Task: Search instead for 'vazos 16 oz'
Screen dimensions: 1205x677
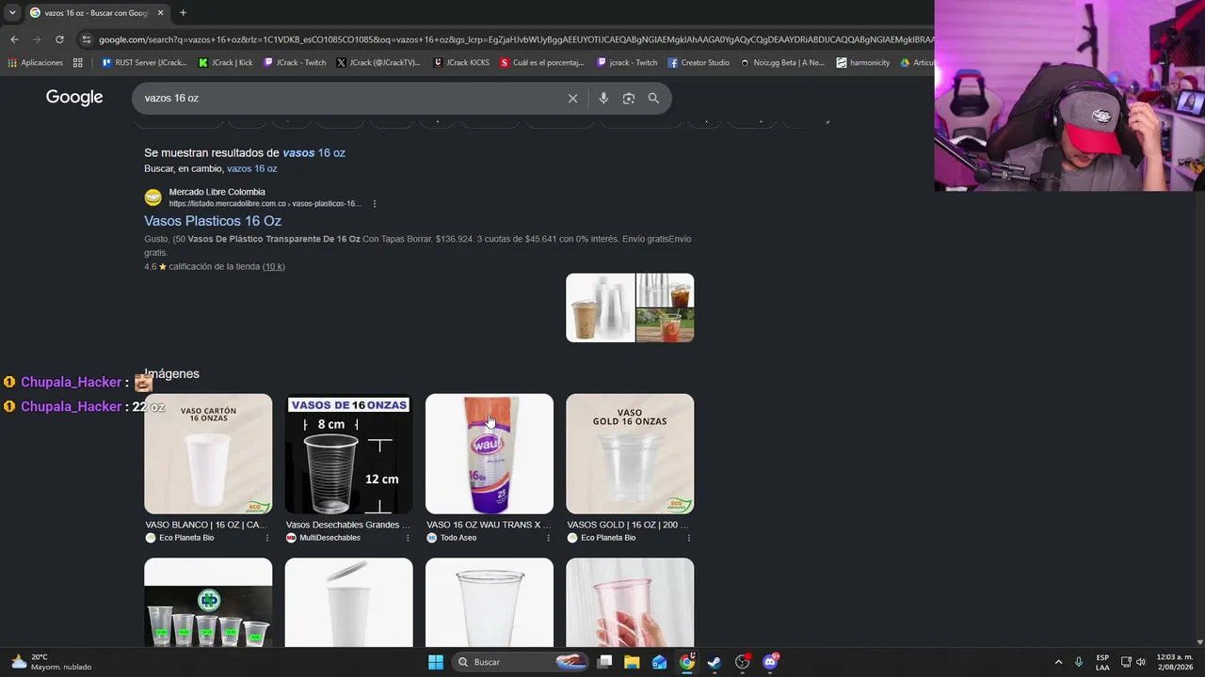Action: tap(251, 169)
